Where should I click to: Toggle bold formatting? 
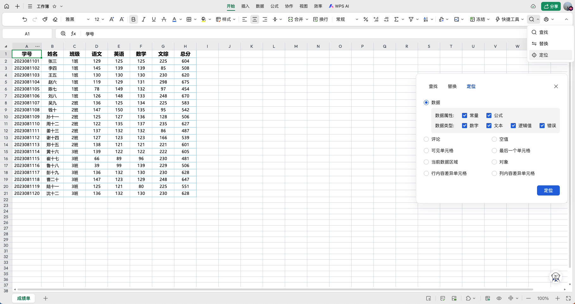pyautogui.click(x=134, y=19)
